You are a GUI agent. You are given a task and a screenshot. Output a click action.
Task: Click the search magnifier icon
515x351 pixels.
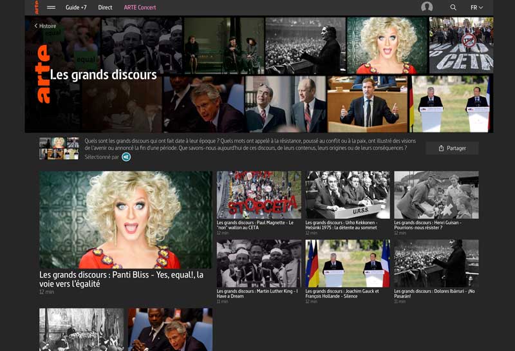click(453, 7)
